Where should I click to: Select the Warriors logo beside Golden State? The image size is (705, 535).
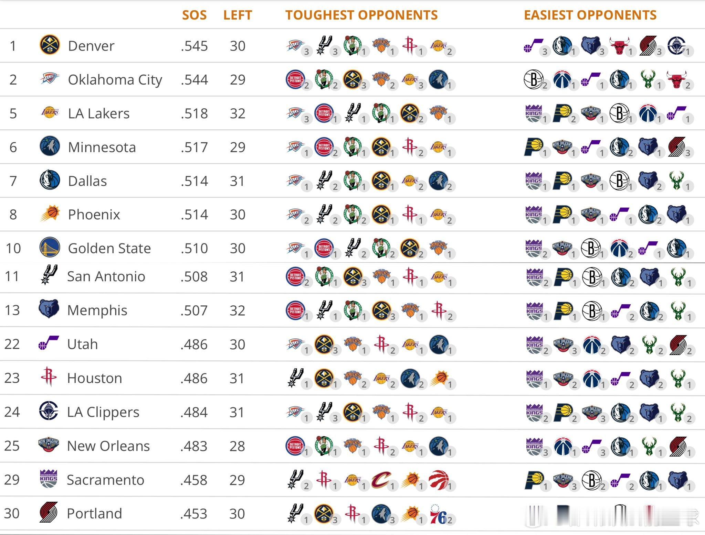(x=50, y=248)
